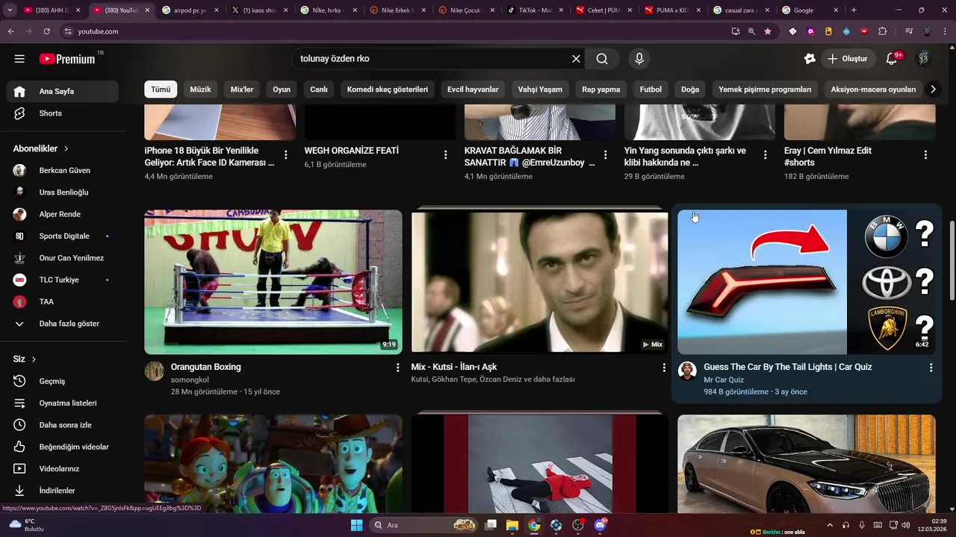
Task: Select the Futbol filter chip
Action: 651,89
